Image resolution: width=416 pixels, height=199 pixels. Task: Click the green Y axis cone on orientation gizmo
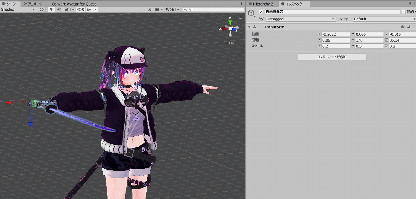point(230,22)
